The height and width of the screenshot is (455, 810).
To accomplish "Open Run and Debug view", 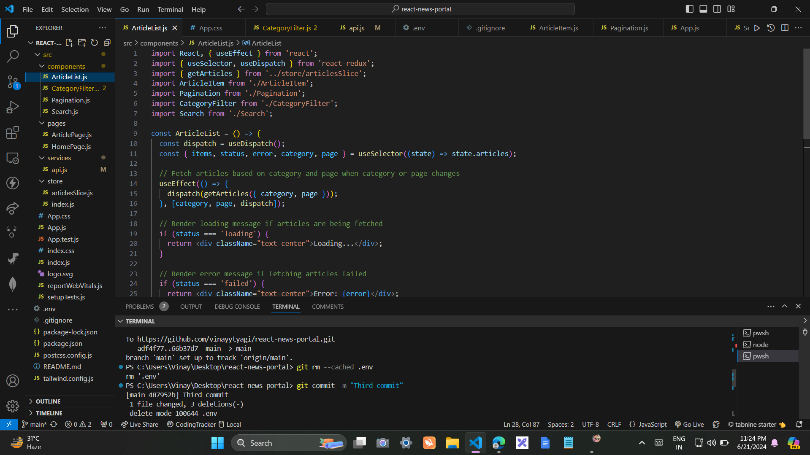I will point(13,107).
